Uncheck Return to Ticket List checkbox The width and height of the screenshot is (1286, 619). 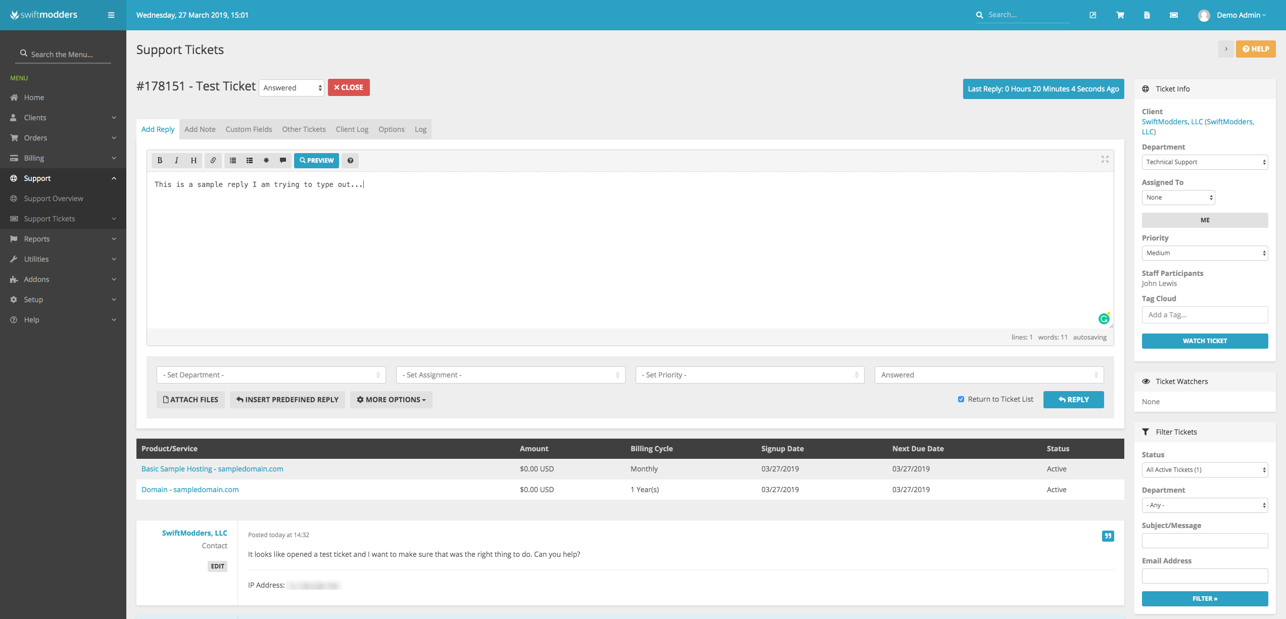coord(961,399)
